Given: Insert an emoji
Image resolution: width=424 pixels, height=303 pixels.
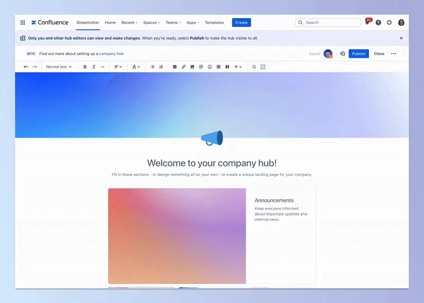Looking at the screenshot, I should (x=210, y=67).
